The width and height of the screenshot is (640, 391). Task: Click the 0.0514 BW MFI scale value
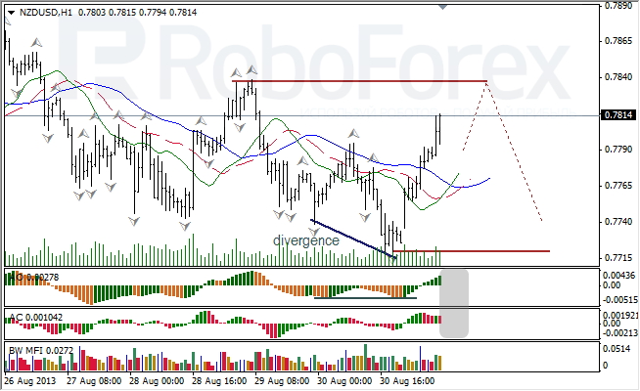[617, 349]
